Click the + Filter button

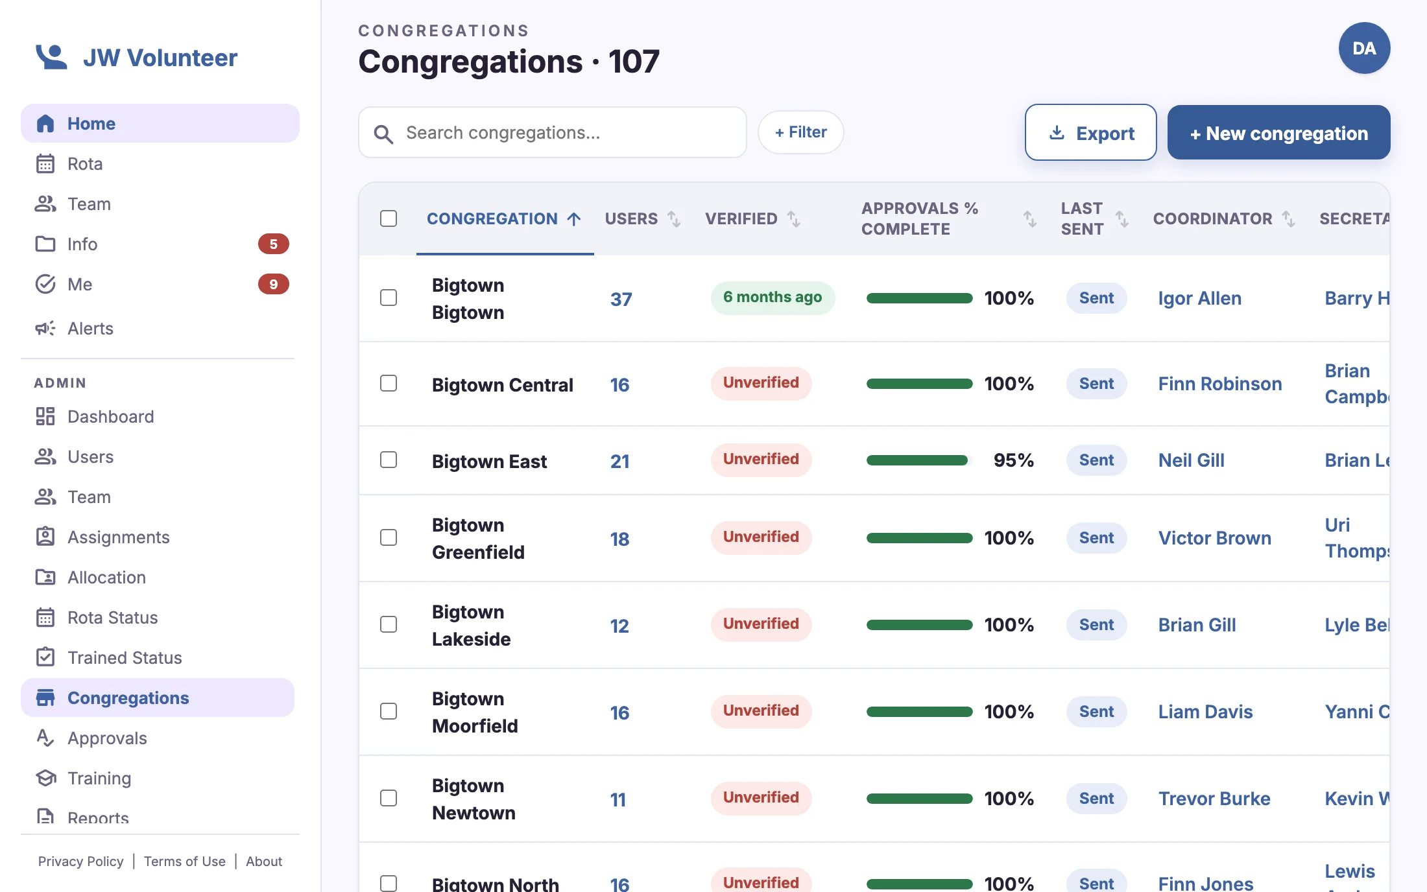[x=801, y=132]
